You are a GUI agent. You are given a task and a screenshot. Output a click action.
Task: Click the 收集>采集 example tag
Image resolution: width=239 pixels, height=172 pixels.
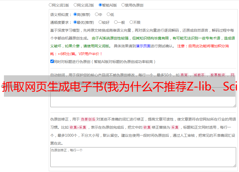(x=78, y=127)
